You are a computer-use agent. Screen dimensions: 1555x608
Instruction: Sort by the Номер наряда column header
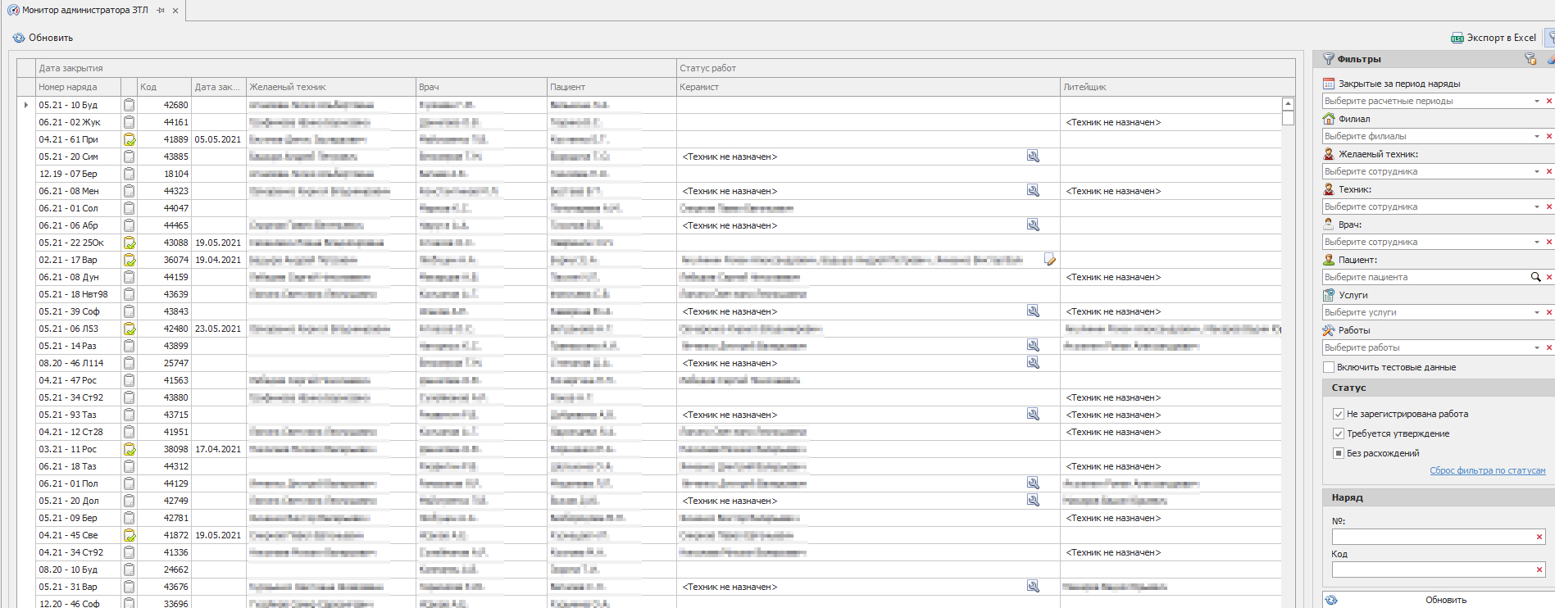[x=78, y=87]
